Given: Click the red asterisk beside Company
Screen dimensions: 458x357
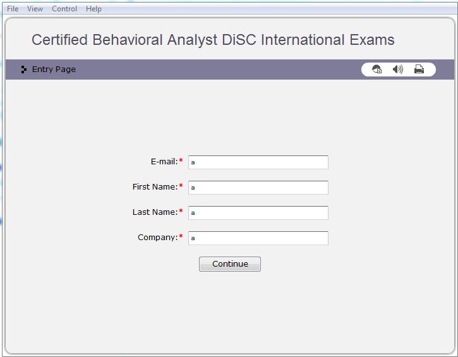Looking at the screenshot, I should pos(181,238).
